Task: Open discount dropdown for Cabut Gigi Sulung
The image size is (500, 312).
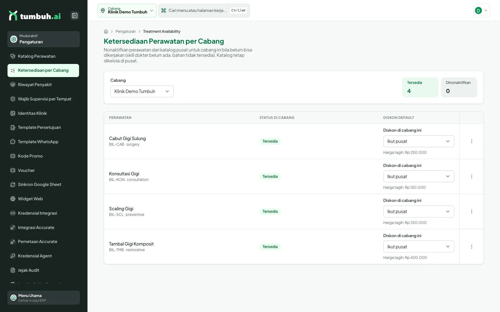Action: (419, 141)
